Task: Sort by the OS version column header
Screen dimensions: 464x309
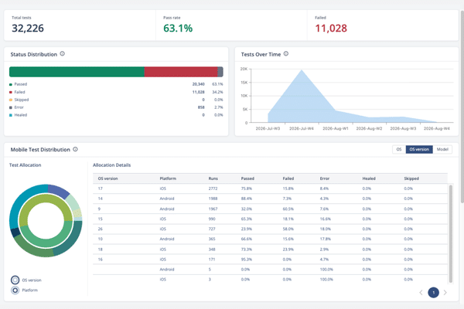Action: pyautogui.click(x=107, y=178)
